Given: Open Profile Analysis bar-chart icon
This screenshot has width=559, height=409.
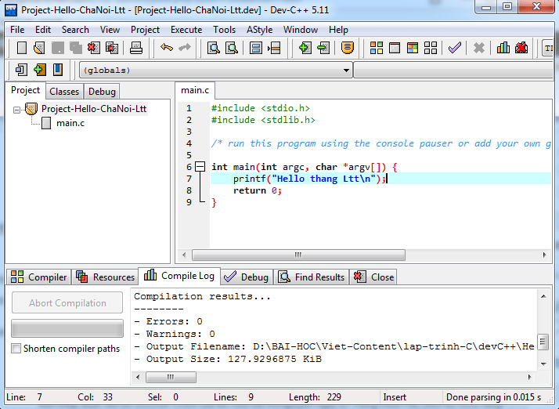Looking at the screenshot, I should coord(503,48).
